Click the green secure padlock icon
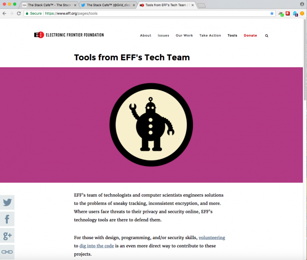Viewport: 307px width, 260px height. coord(27,14)
